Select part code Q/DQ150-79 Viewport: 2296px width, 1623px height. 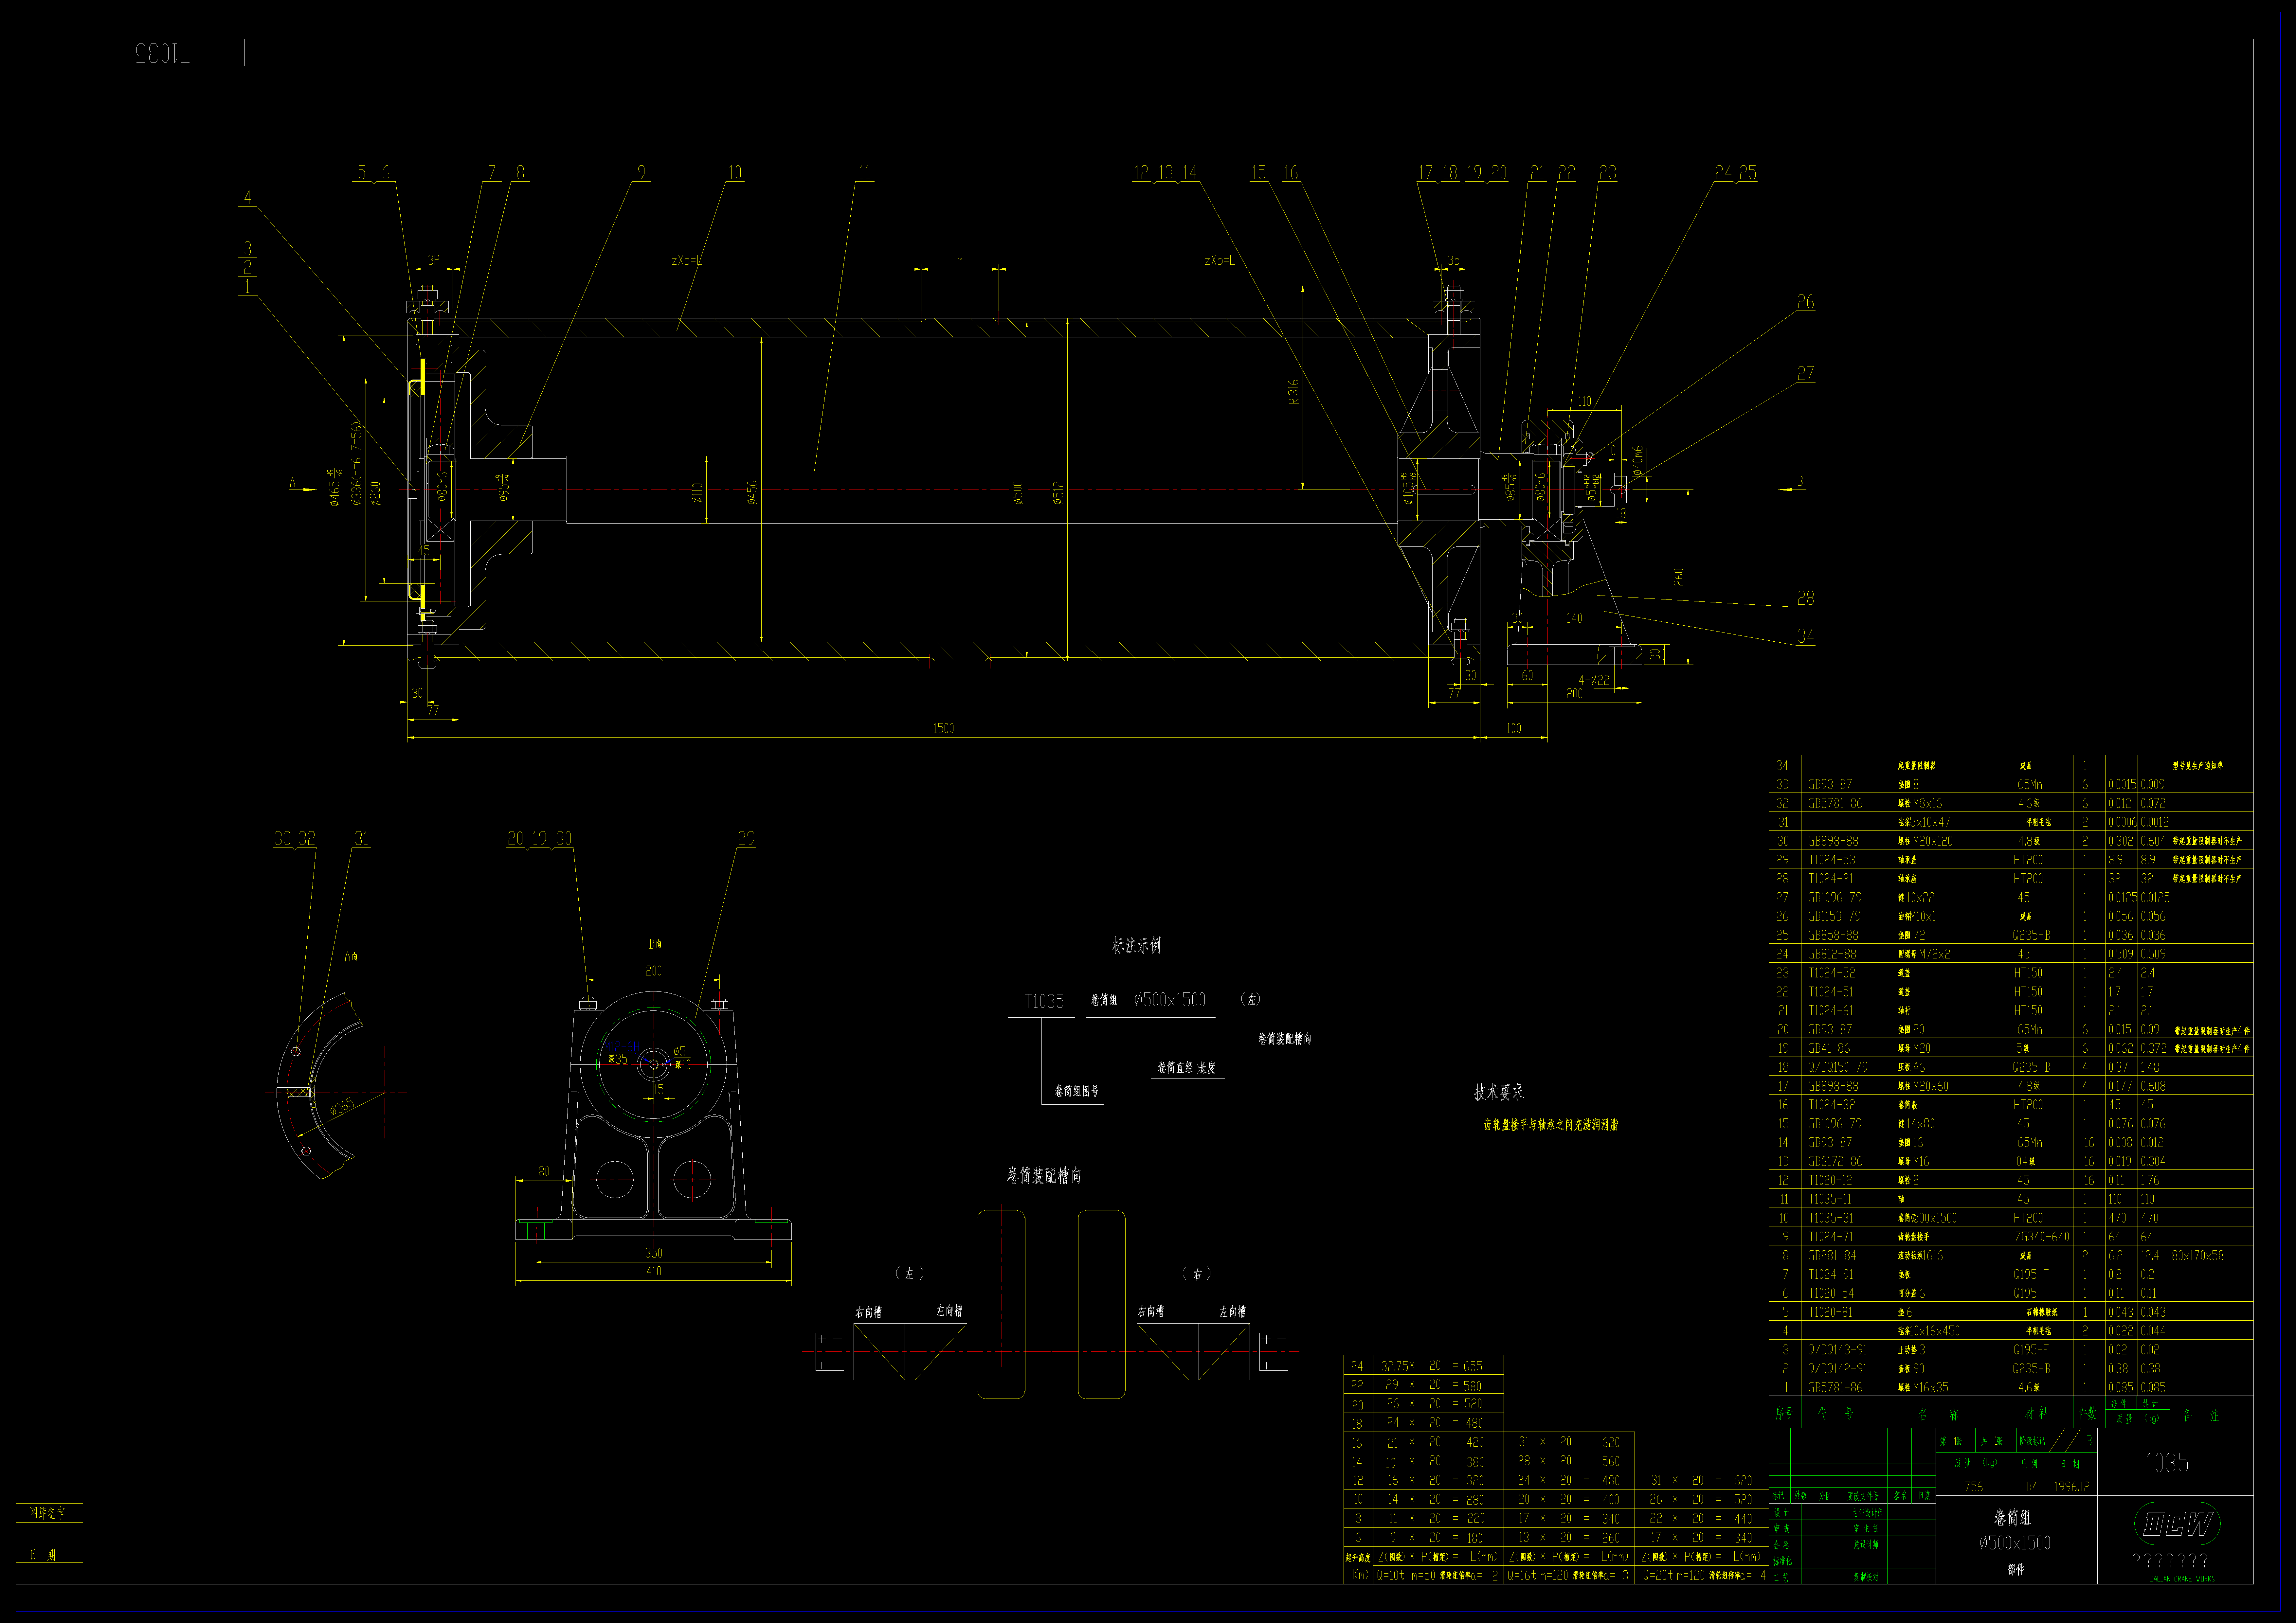coord(1838,1067)
